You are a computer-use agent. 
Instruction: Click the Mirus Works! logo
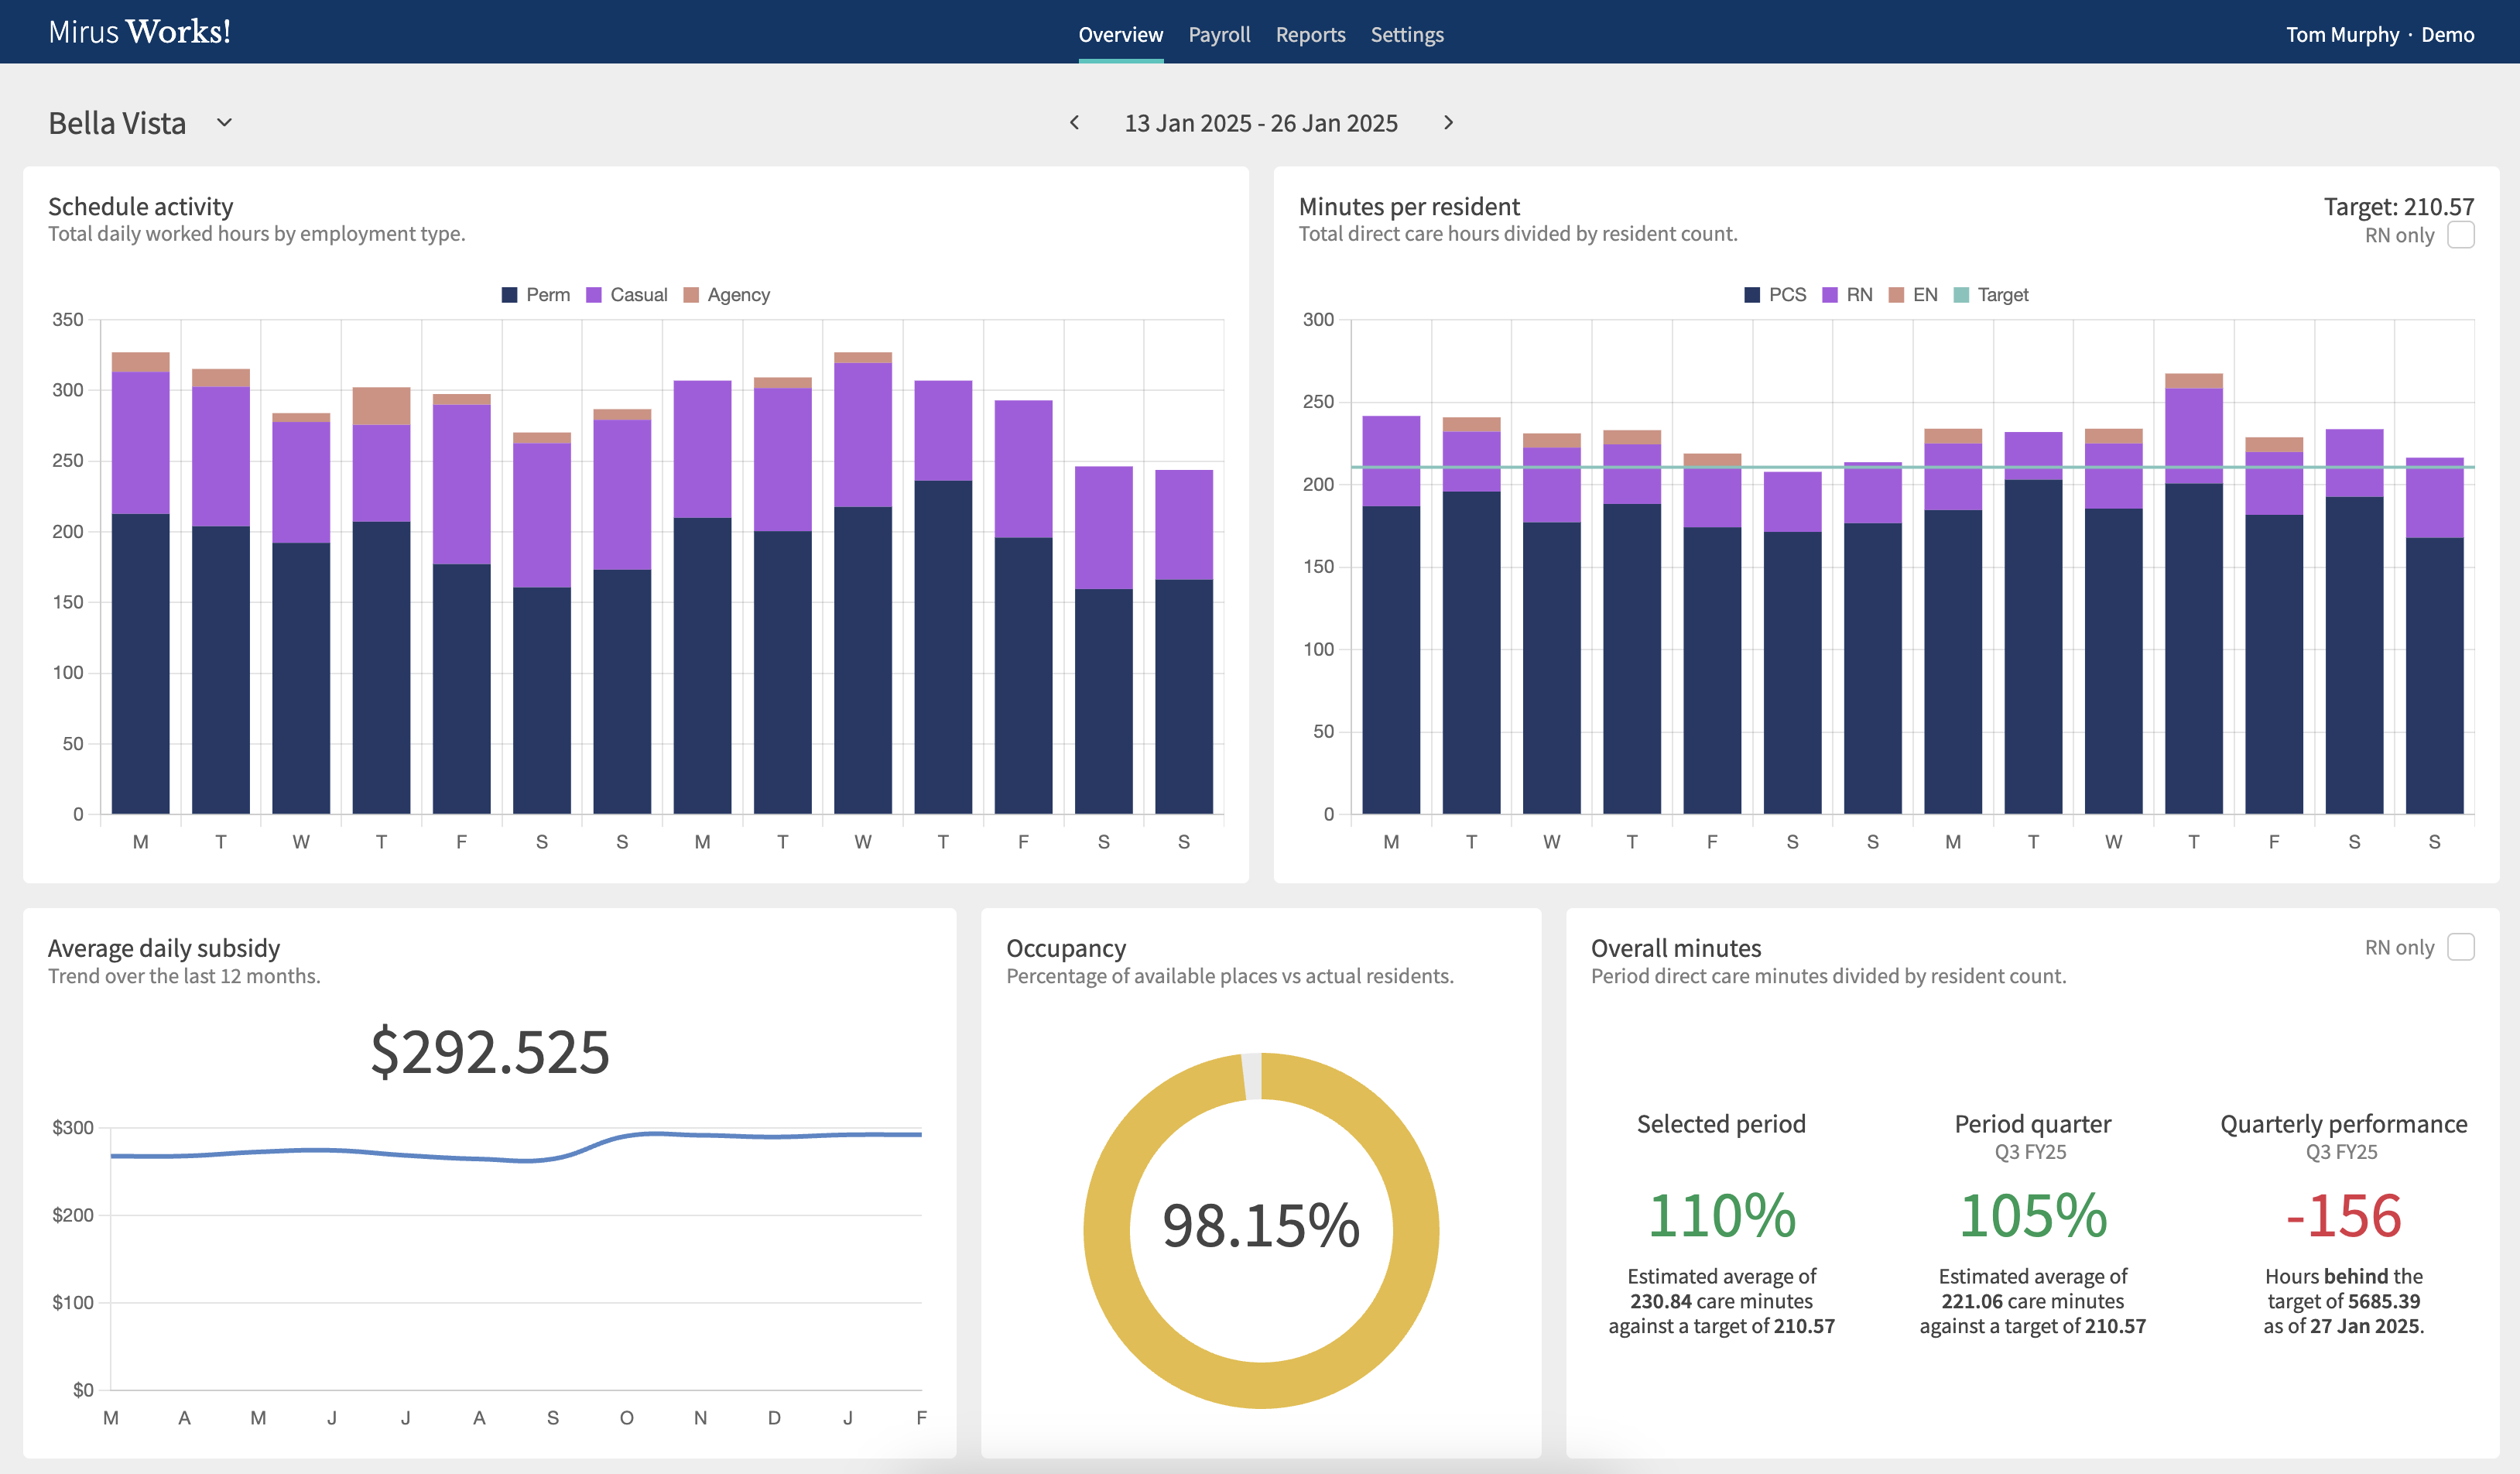(x=140, y=32)
